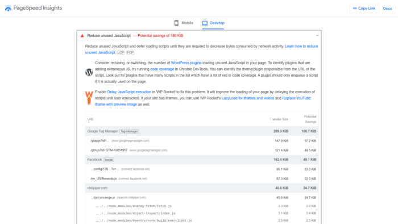This screenshot has height=224, width=398.
Task: Switch to the Desktop tab
Action: tap(213, 23)
